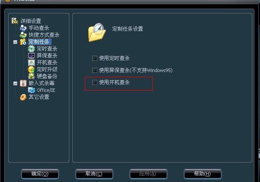
Task: Open help with 帮助(H) button
Action: pos(202,174)
